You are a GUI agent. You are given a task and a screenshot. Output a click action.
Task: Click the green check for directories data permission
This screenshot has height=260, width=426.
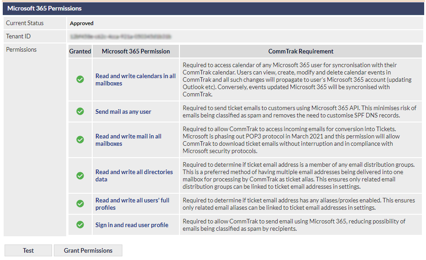click(x=80, y=175)
